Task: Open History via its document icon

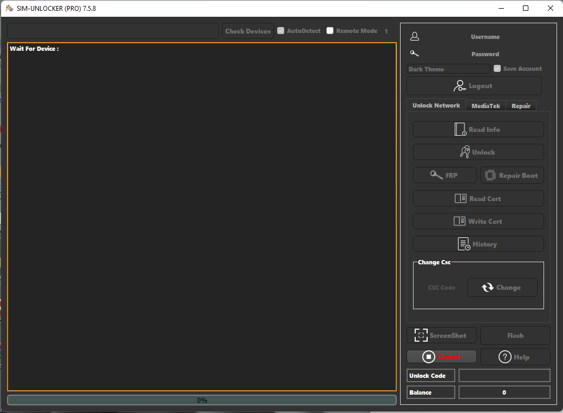Action: coord(464,244)
